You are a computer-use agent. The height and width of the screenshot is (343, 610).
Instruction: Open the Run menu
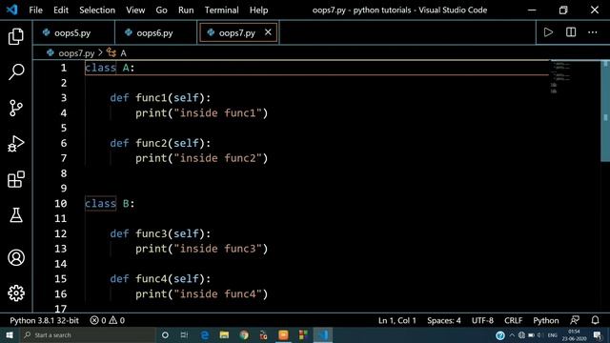pyautogui.click(x=186, y=10)
